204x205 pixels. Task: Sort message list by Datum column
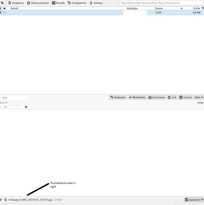pos(159,8)
